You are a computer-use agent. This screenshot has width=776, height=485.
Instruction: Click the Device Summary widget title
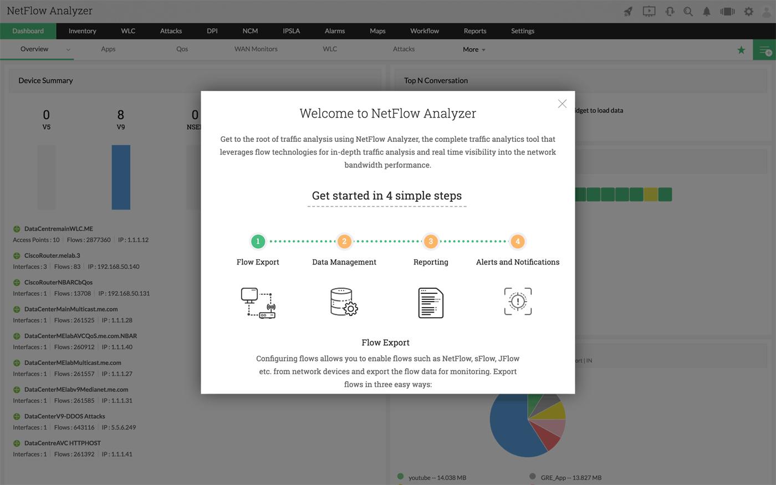(45, 80)
